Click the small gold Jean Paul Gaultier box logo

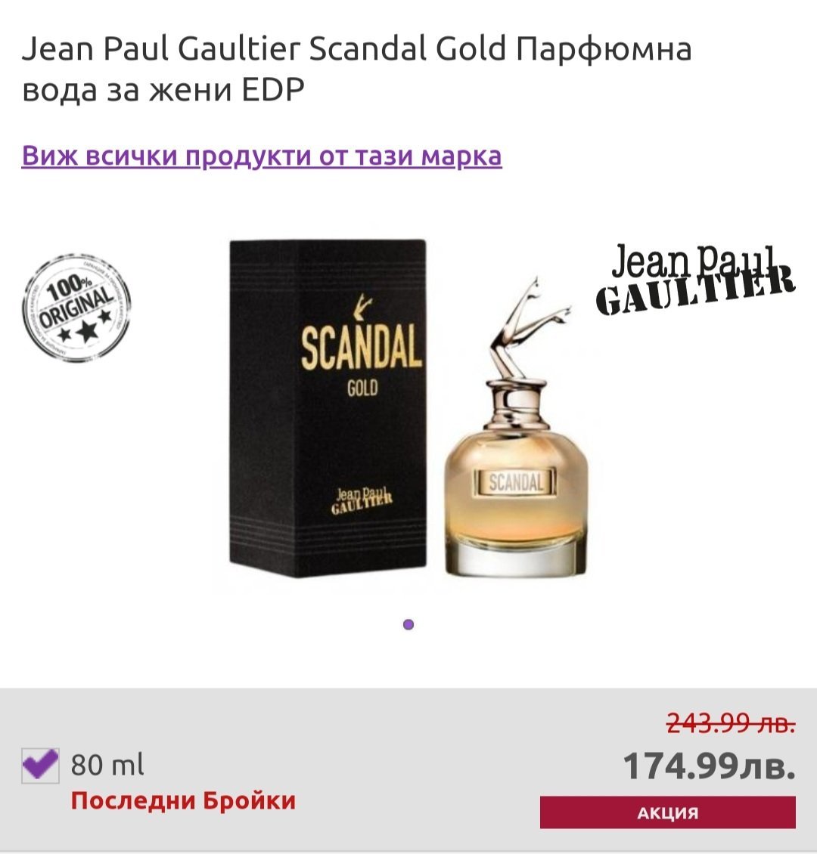[x=362, y=500]
